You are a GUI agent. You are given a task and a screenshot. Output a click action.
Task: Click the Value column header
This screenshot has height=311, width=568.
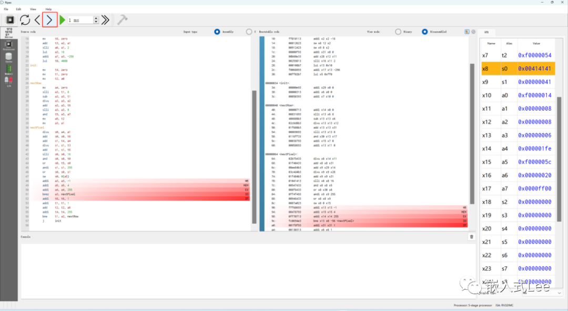(x=536, y=43)
